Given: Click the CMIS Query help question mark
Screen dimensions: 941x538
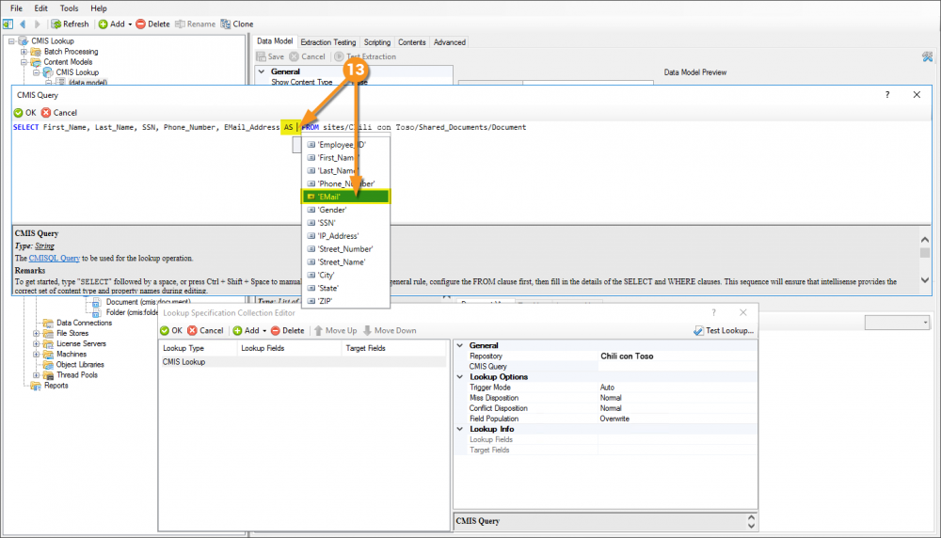Looking at the screenshot, I should tap(887, 95).
